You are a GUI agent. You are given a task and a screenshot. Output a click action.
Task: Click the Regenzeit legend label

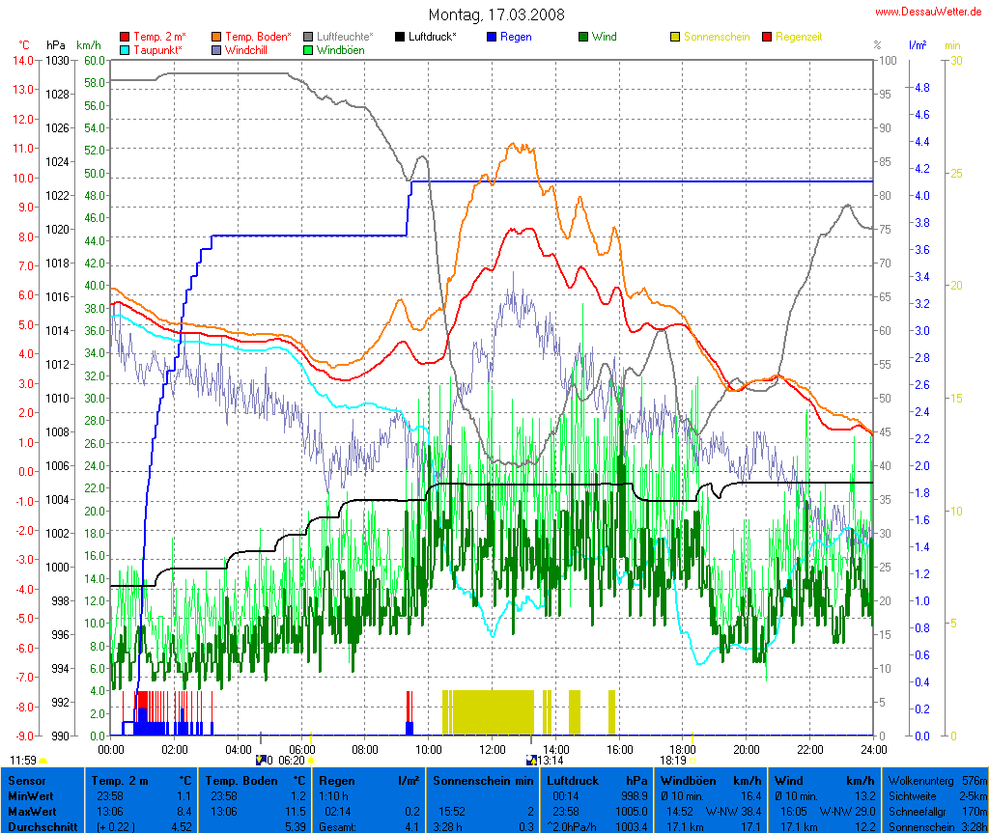click(800, 37)
